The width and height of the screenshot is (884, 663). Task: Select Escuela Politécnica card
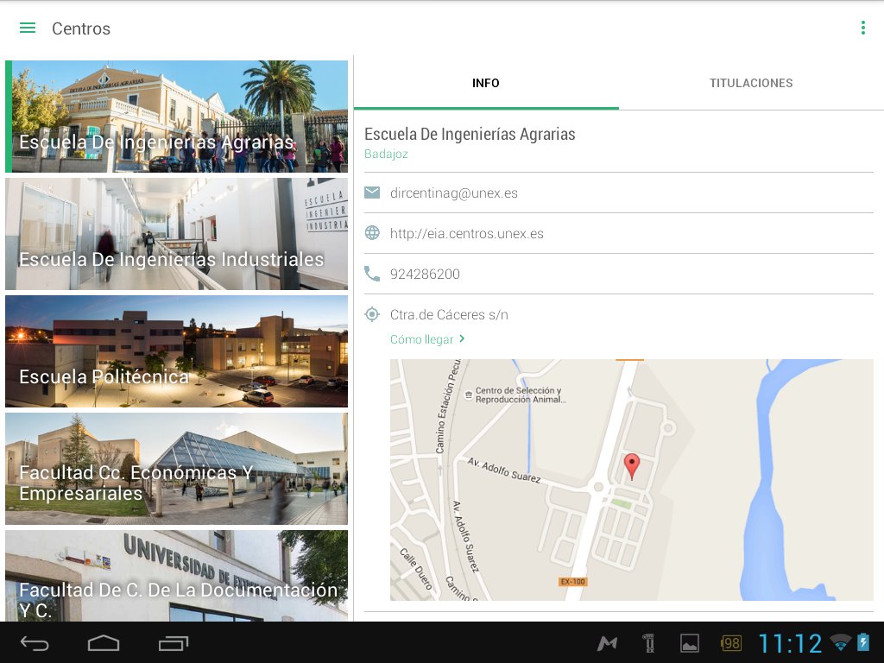pyautogui.click(x=176, y=351)
